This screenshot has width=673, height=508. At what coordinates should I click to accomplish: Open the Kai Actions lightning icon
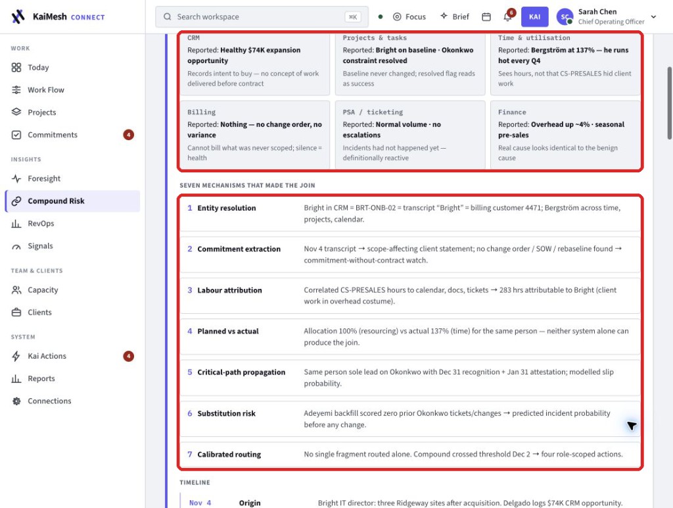16,356
